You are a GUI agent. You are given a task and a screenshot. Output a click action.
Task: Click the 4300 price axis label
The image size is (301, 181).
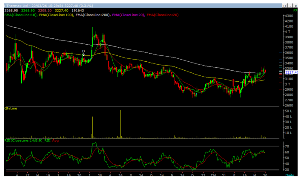(289, 16)
